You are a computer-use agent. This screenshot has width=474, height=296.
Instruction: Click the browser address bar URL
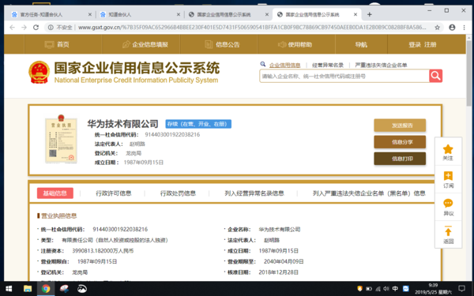[x=252, y=28]
